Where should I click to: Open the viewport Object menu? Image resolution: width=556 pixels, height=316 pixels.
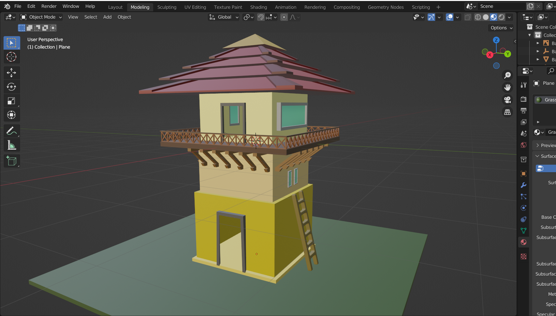[x=124, y=17]
